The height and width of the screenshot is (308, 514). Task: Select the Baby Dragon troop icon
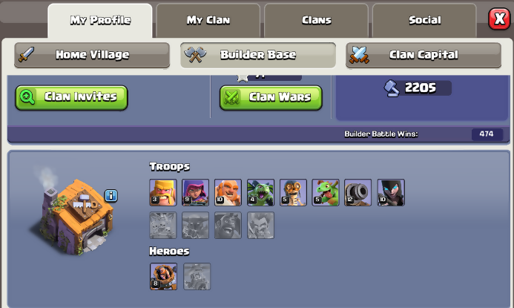click(x=326, y=192)
